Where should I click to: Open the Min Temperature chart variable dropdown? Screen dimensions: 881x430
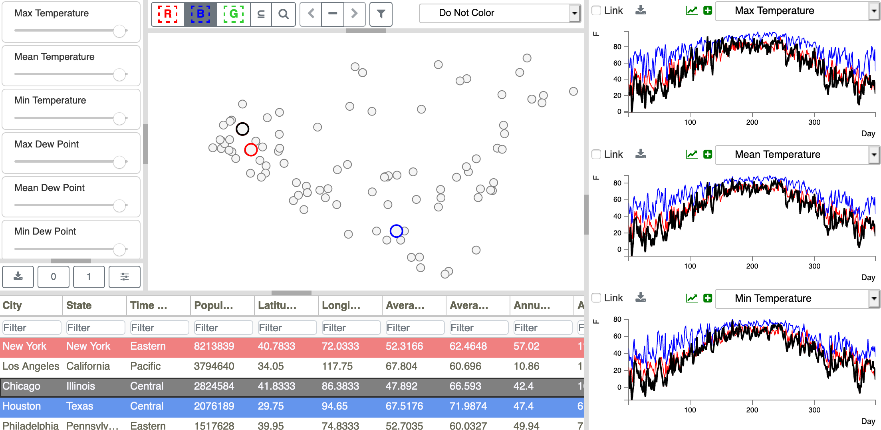coord(797,299)
